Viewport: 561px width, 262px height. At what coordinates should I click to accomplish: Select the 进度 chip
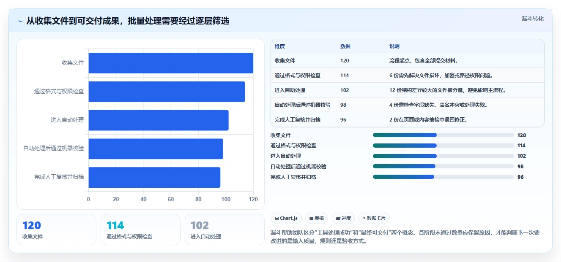(343, 218)
